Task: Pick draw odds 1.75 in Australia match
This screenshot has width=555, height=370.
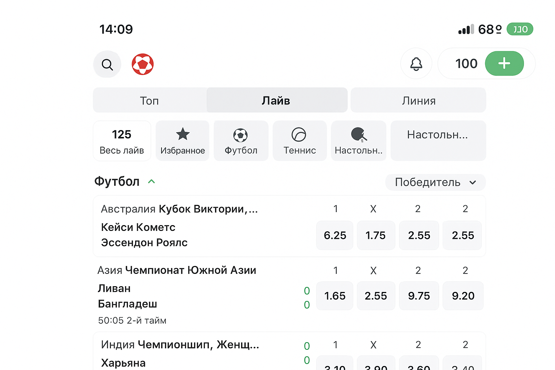Action: pyautogui.click(x=376, y=235)
